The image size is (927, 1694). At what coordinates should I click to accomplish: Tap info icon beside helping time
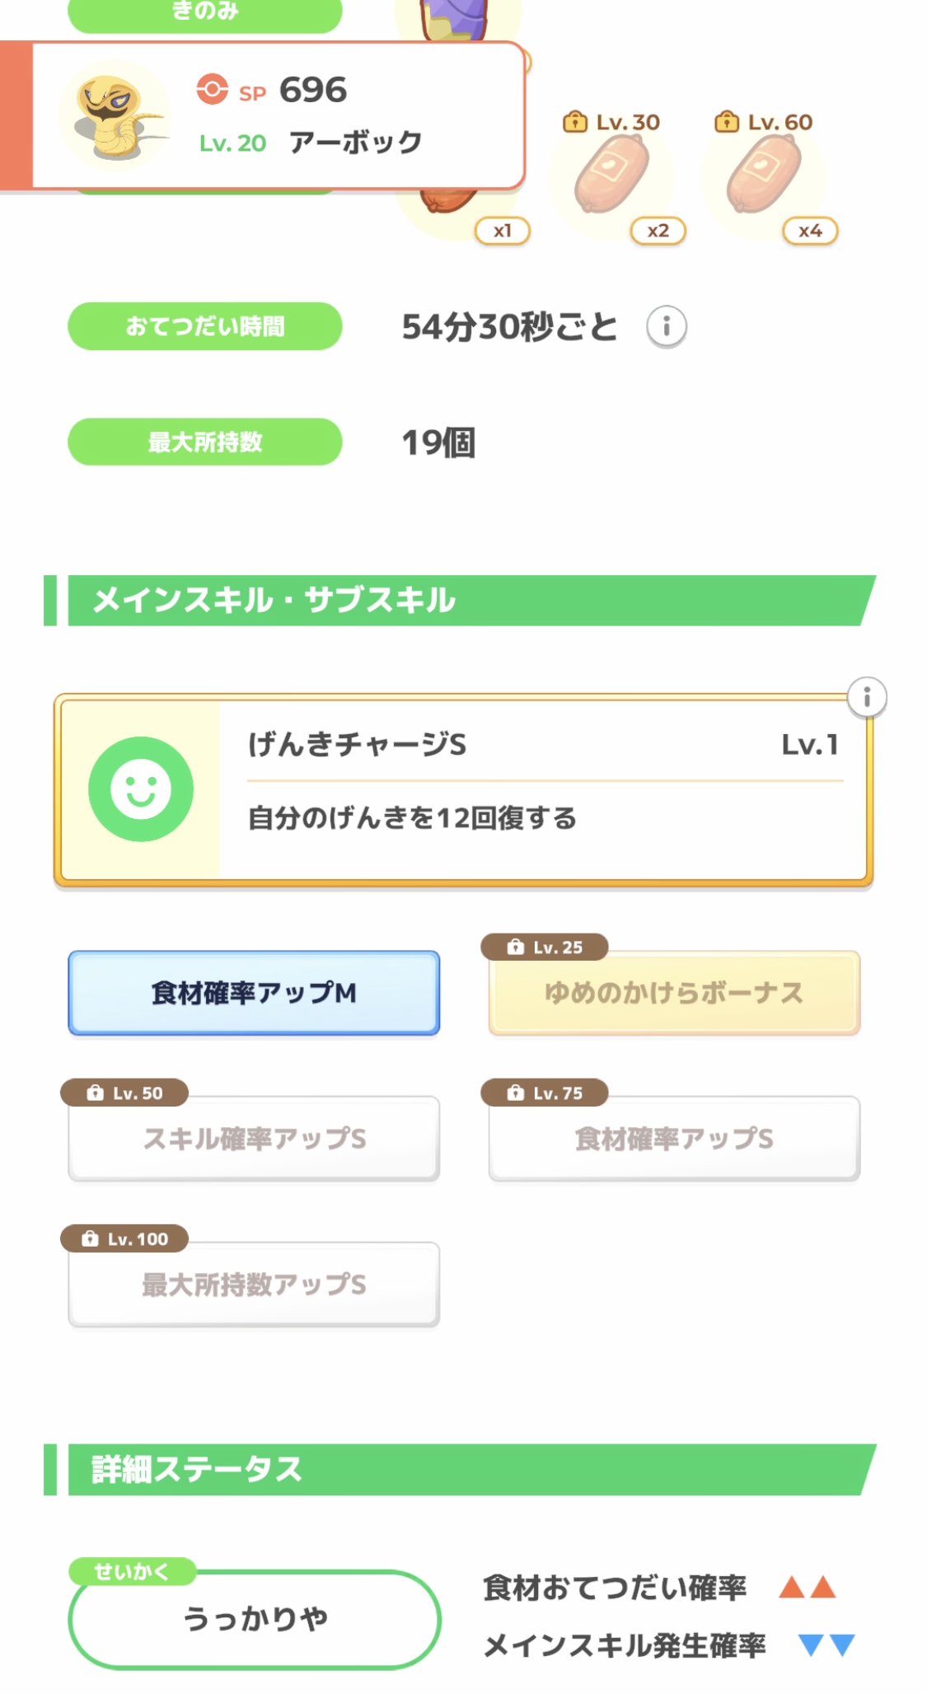click(666, 327)
